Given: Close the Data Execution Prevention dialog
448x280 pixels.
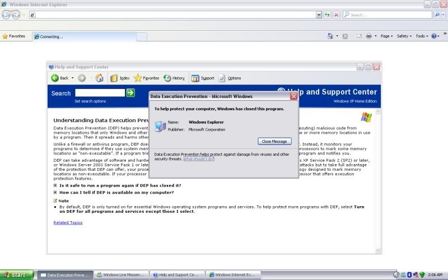Looking at the screenshot, I should point(293,96).
